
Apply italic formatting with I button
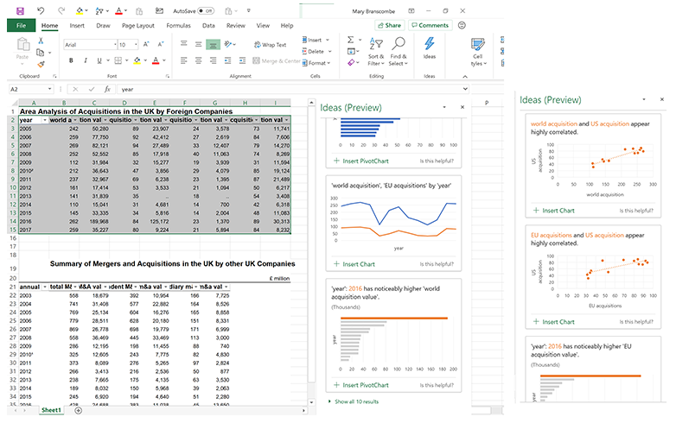point(86,60)
